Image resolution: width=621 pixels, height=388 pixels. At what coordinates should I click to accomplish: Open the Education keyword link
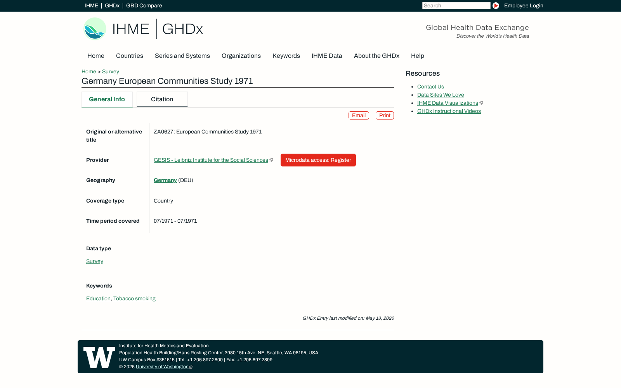click(98, 298)
